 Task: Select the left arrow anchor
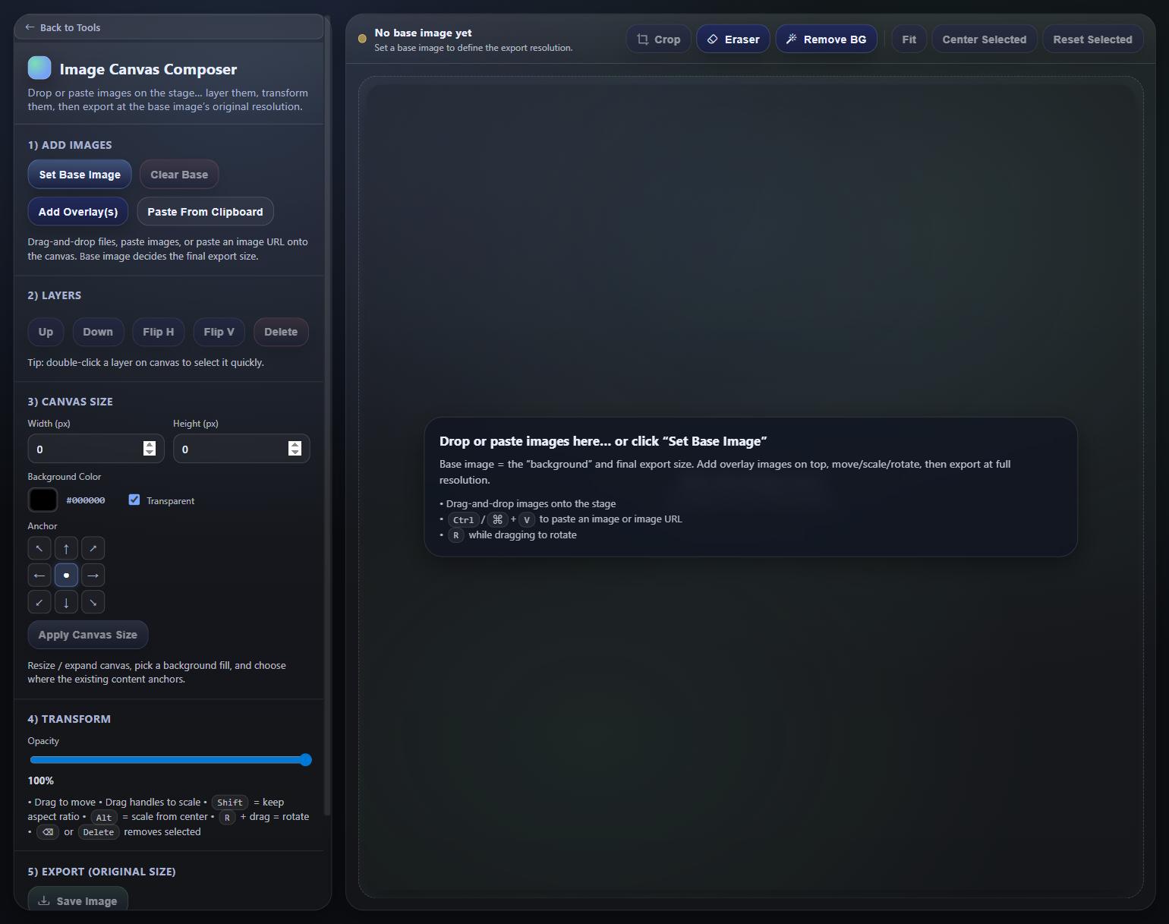[39, 576]
